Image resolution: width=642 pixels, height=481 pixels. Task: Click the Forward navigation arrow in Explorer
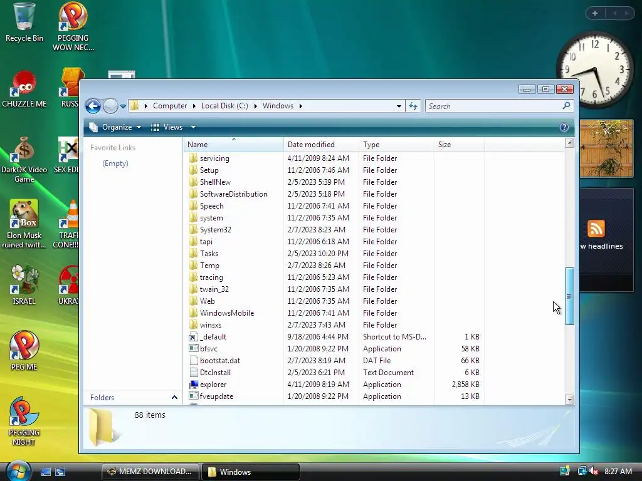pyautogui.click(x=110, y=106)
